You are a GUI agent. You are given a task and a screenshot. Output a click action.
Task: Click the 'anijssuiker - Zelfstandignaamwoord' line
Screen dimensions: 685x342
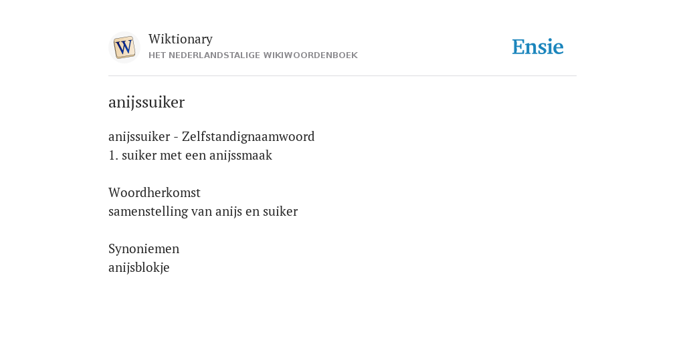211,136
